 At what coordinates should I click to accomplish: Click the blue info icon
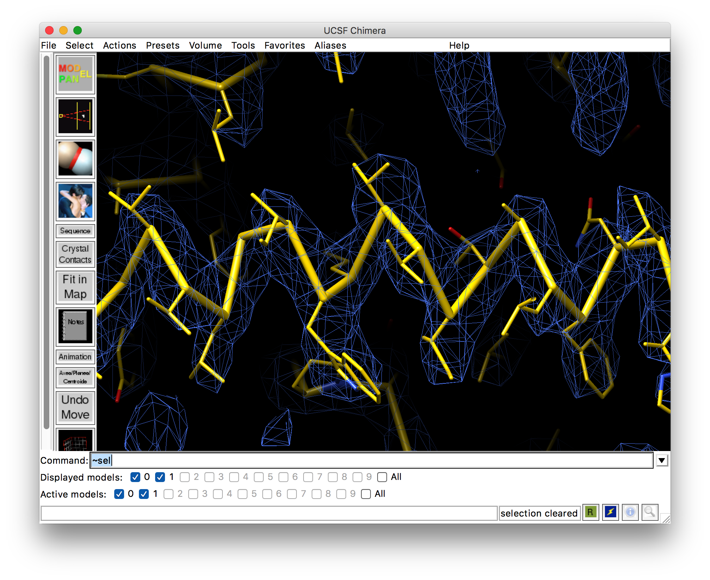[x=630, y=512]
